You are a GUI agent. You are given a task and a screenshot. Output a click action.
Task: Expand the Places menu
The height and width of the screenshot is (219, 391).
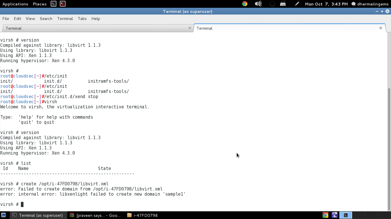pyautogui.click(x=40, y=4)
